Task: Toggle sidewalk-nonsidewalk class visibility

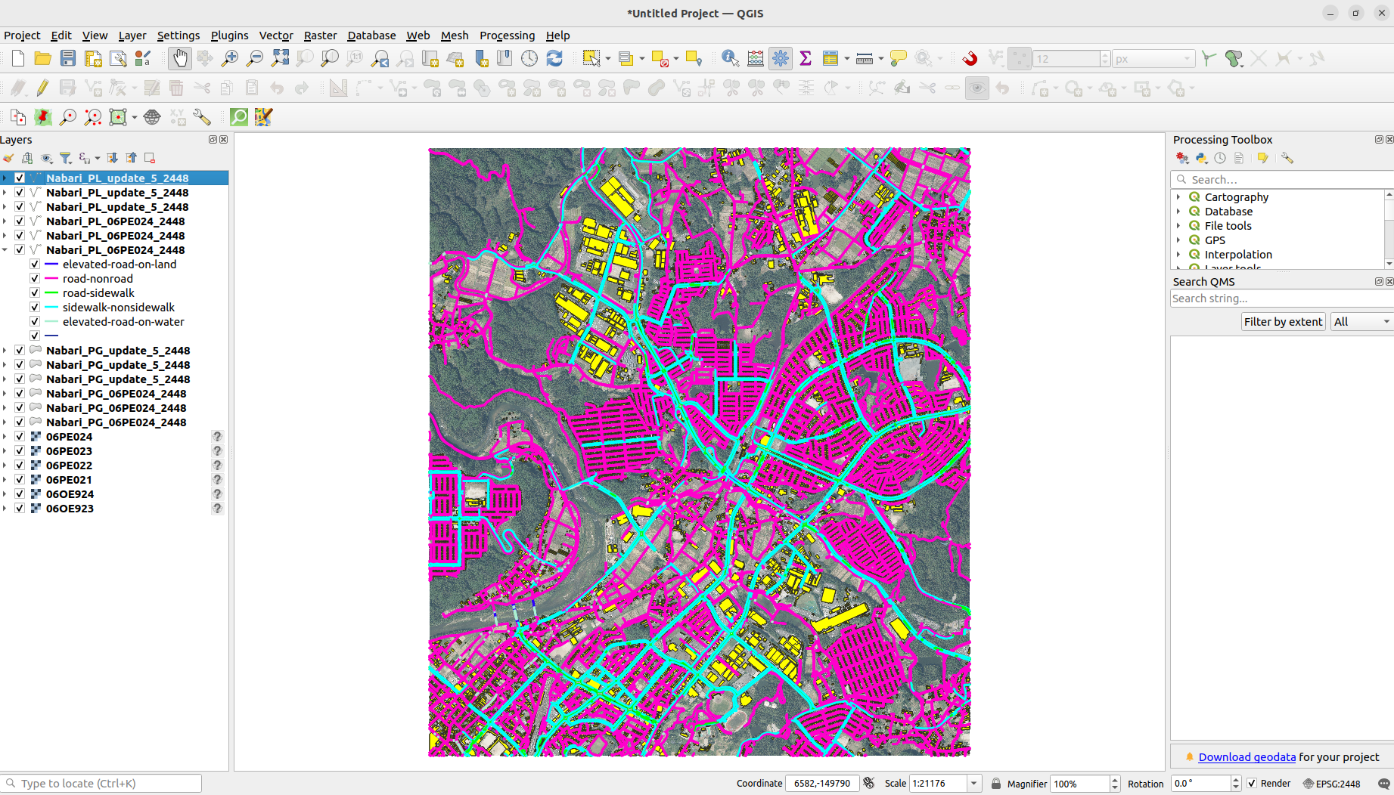Action: coord(35,308)
